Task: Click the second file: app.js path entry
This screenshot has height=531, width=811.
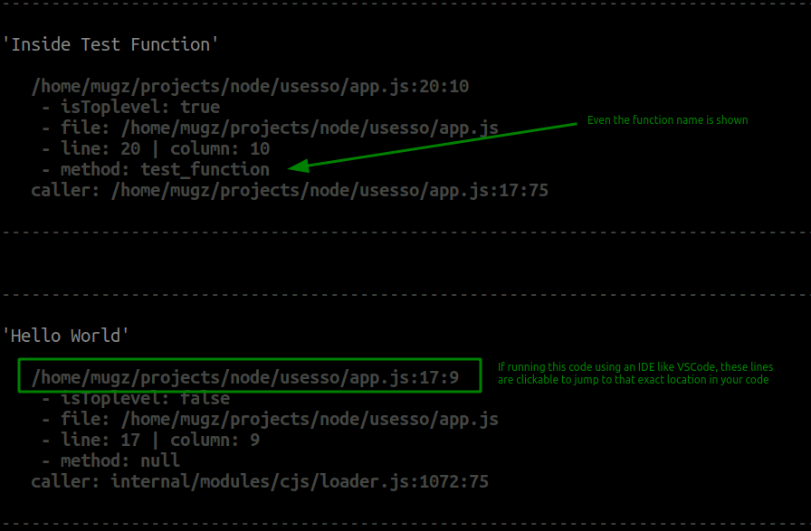Action: [270, 420]
